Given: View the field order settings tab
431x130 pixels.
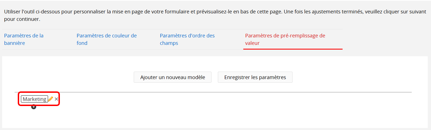Looking at the screenshot, I should tap(187, 39).
